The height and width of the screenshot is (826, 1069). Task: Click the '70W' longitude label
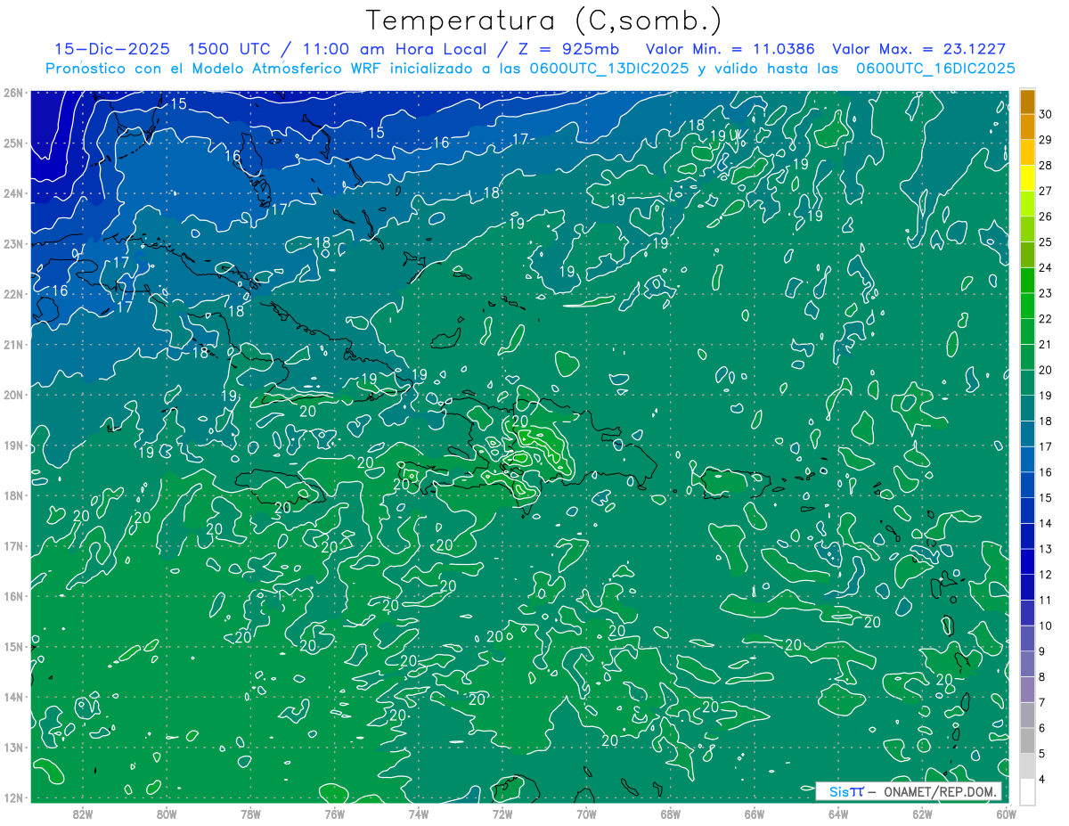pos(586,814)
